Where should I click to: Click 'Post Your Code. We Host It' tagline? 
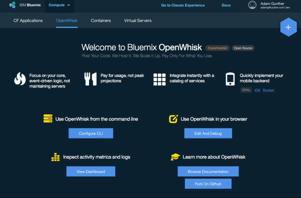coord(147,56)
